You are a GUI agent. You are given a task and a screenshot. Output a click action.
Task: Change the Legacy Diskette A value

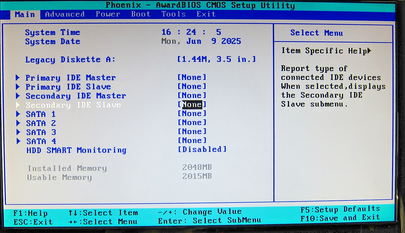click(x=217, y=59)
